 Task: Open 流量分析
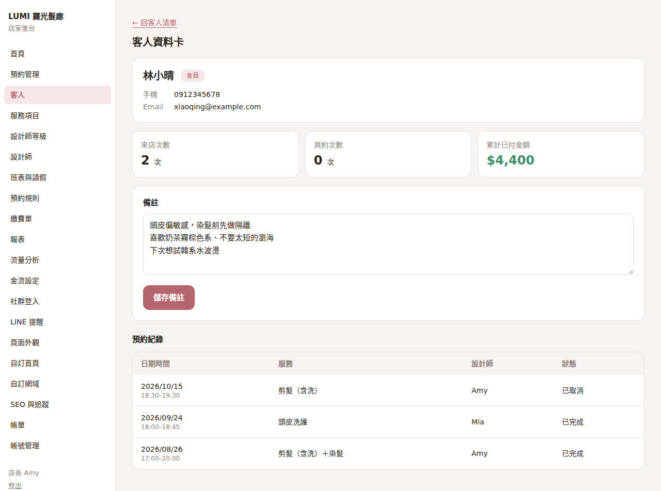pos(57,260)
